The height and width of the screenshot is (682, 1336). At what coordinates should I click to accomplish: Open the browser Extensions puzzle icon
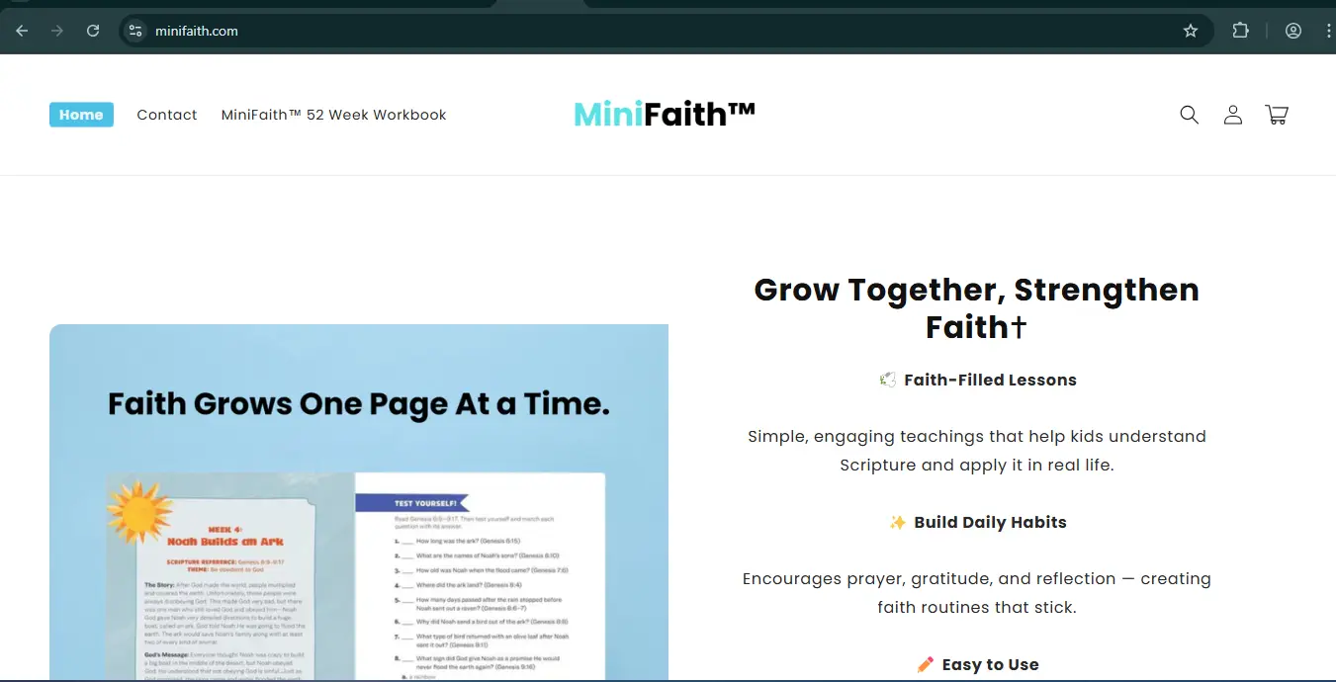tap(1240, 31)
